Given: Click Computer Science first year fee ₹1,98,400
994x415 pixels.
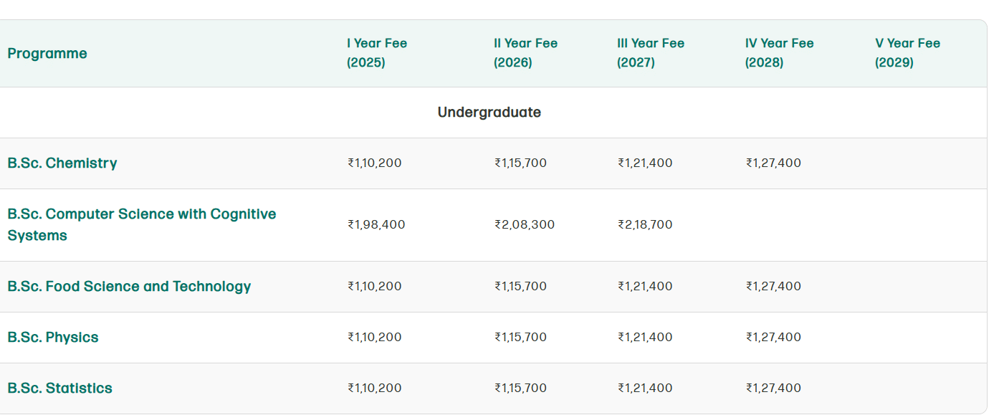Looking at the screenshot, I should [376, 225].
